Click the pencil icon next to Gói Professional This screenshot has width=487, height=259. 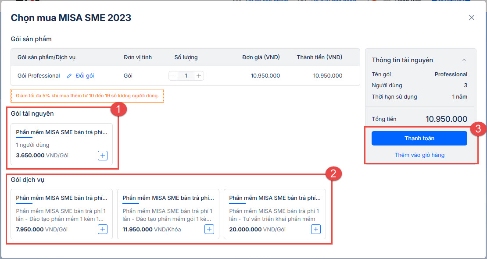pos(69,76)
